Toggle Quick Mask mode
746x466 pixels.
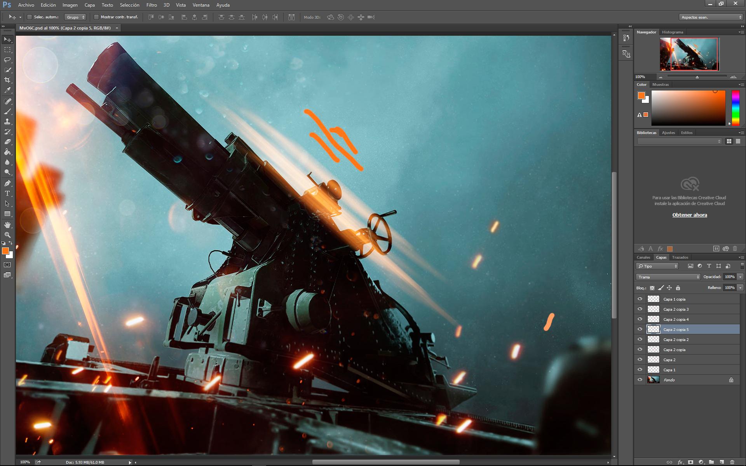pyautogui.click(x=7, y=265)
